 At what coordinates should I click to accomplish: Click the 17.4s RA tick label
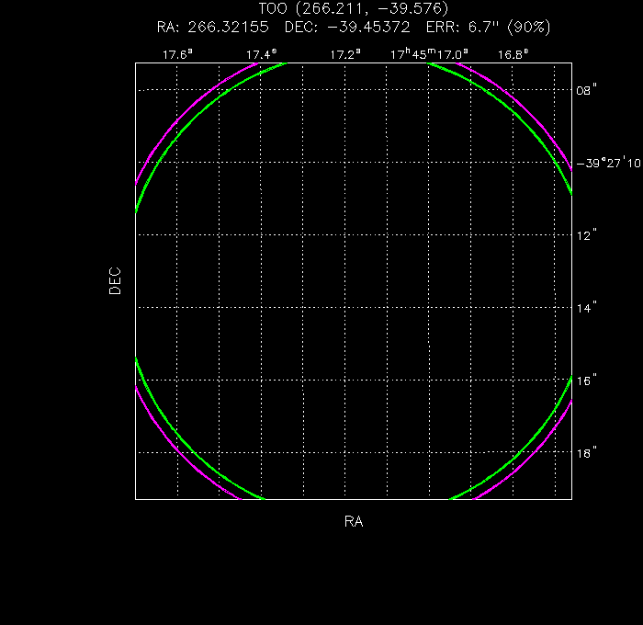pos(261,54)
